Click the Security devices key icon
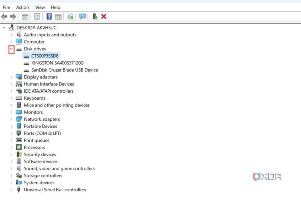301x201 pixels. point(19,155)
